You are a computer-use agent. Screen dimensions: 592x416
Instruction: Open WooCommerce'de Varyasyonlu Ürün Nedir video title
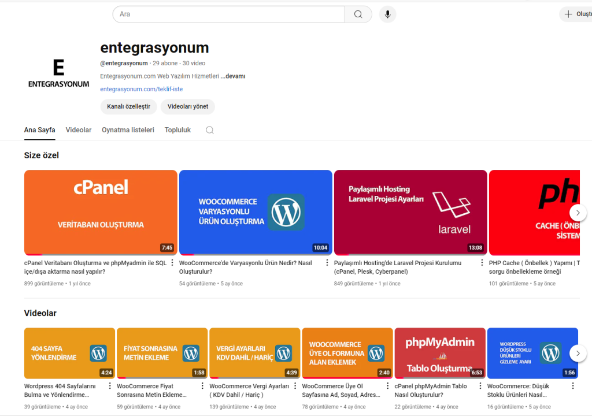[x=246, y=268]
